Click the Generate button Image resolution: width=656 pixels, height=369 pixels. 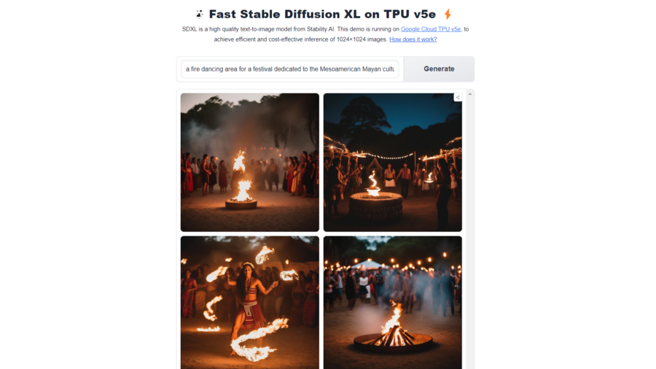pyautogui.click(x=439, y=69)
